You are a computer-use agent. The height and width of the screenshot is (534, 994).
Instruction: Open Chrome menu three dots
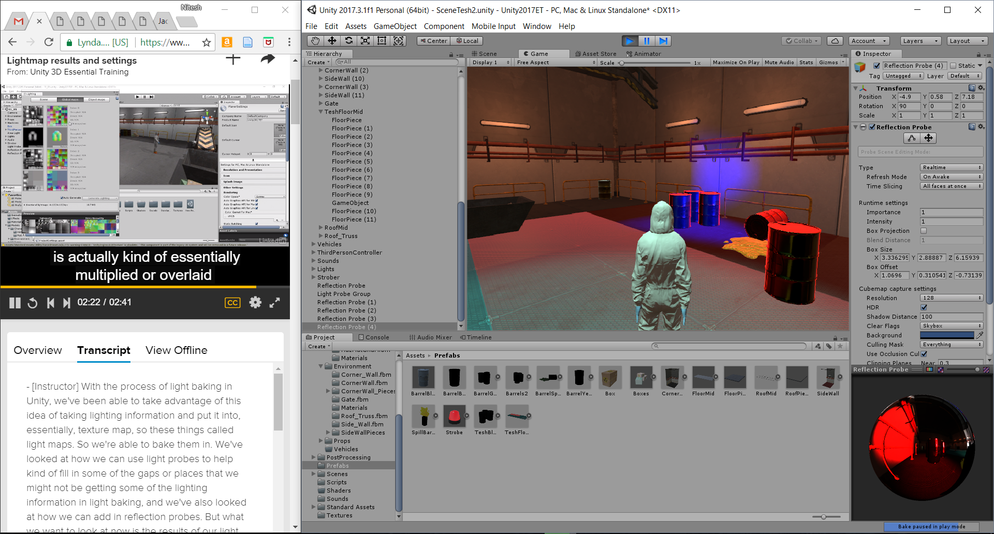[289, 42]
